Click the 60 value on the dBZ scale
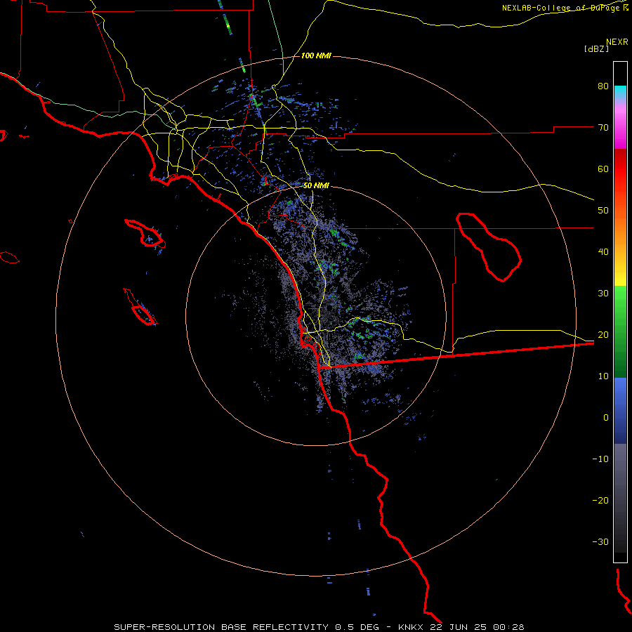 (603, 169)
